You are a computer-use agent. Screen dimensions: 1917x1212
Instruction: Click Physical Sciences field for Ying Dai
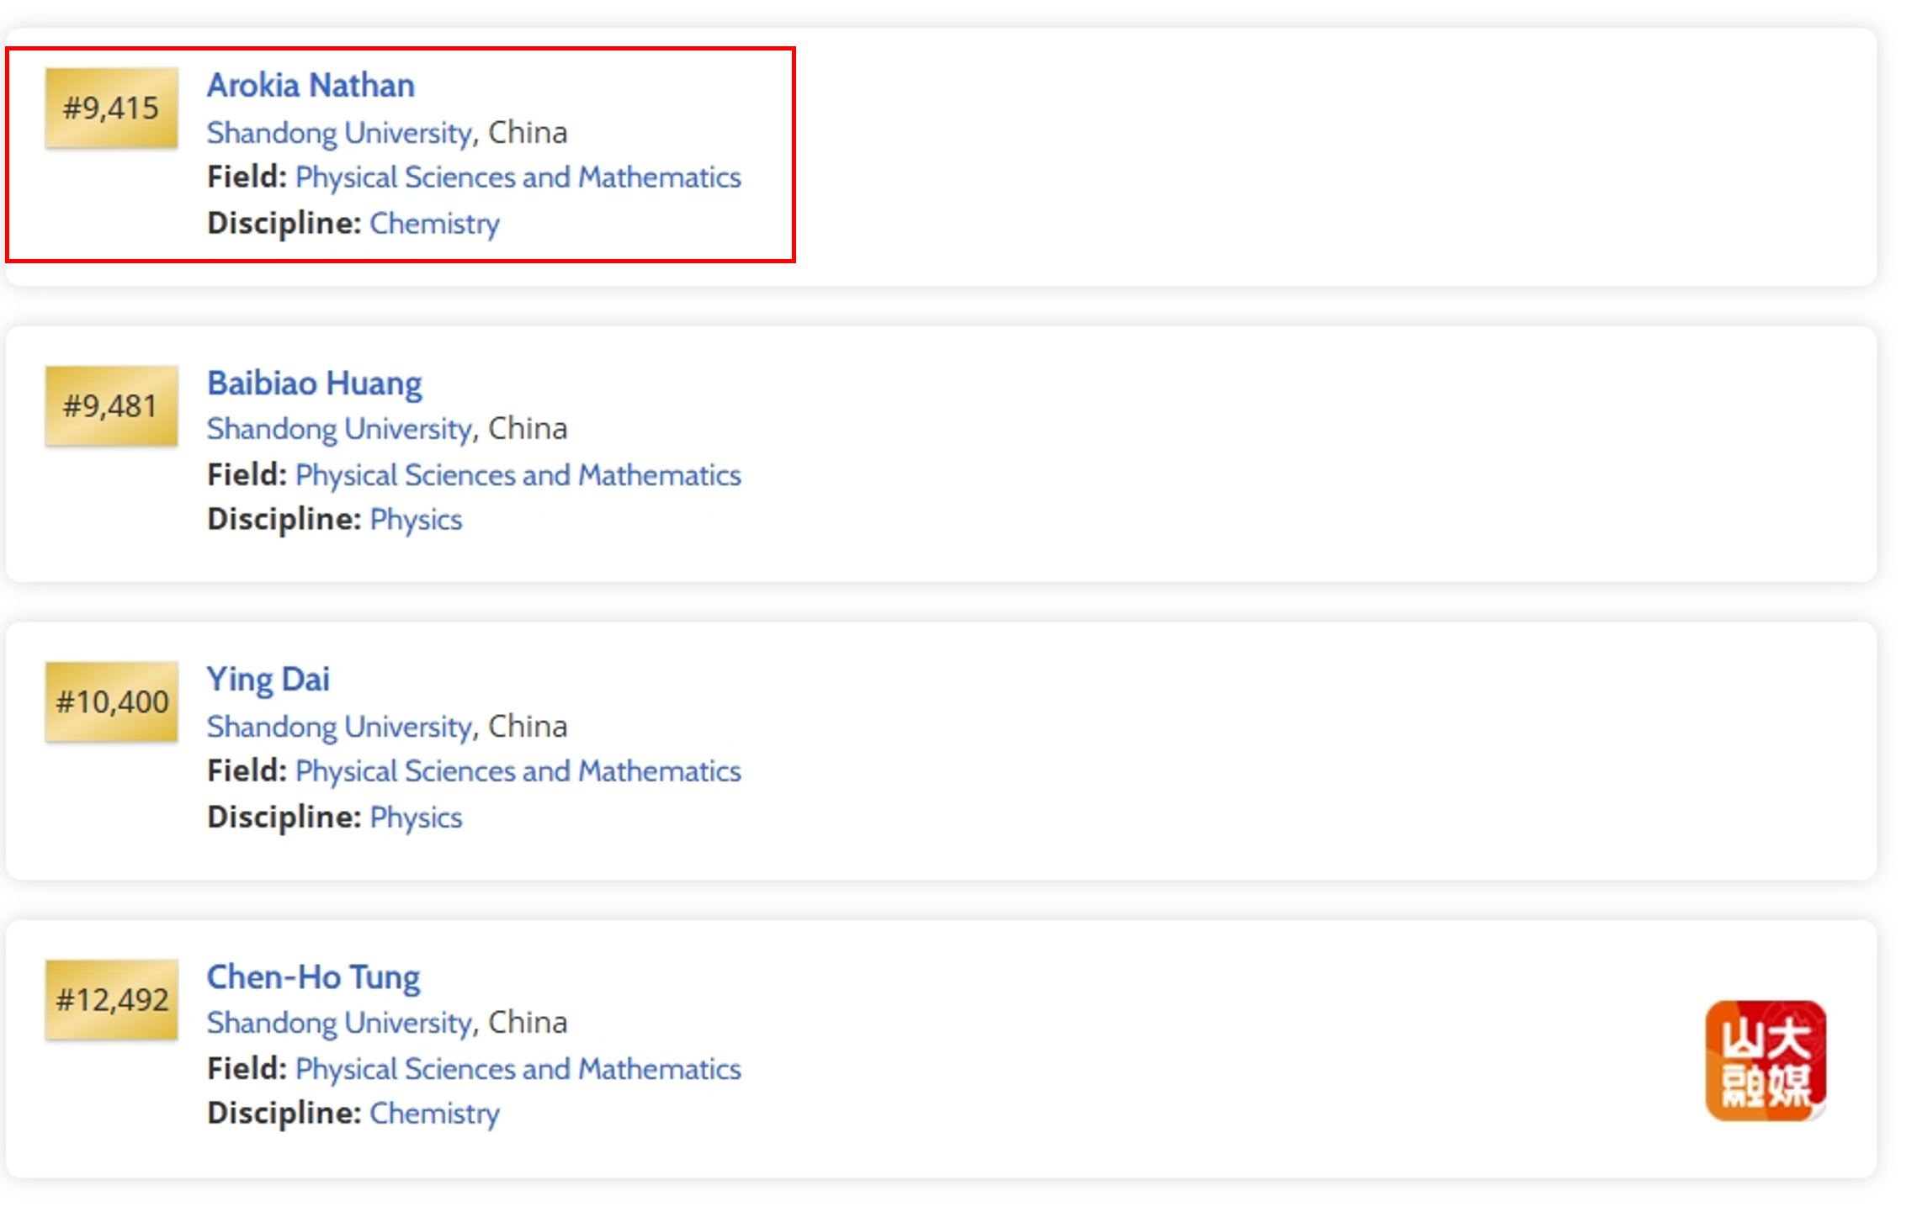click(518, 771)
